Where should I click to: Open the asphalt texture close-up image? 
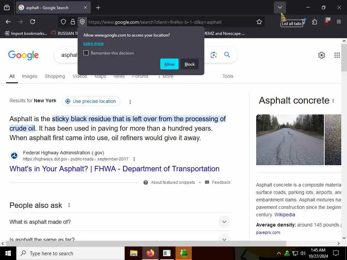[333, 140]
